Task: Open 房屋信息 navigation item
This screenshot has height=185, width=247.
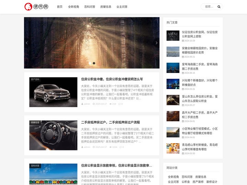Action: pyautogui.click(x=106, y=7)
